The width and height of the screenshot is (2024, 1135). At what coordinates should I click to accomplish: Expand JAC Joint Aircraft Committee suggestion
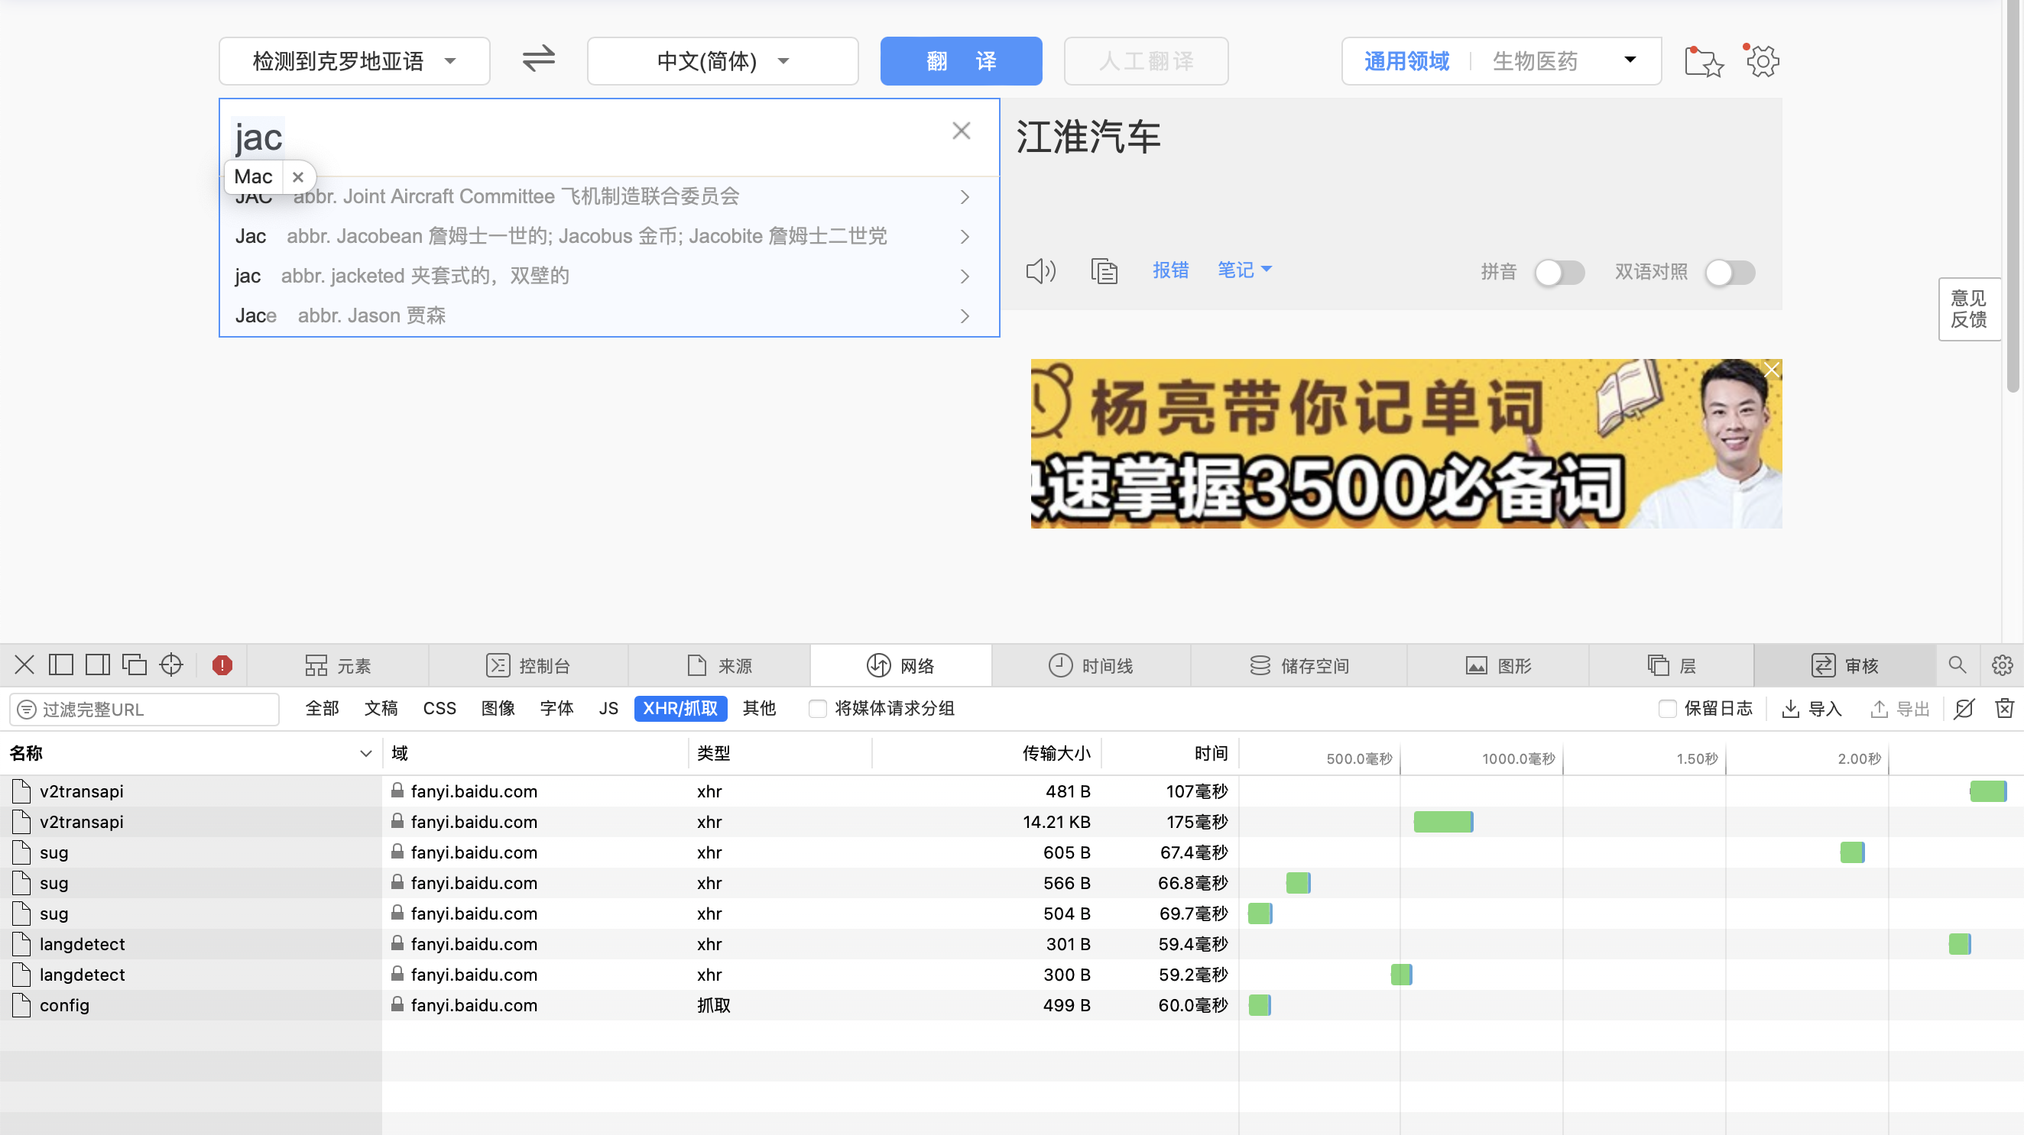(x=964, y=197)
